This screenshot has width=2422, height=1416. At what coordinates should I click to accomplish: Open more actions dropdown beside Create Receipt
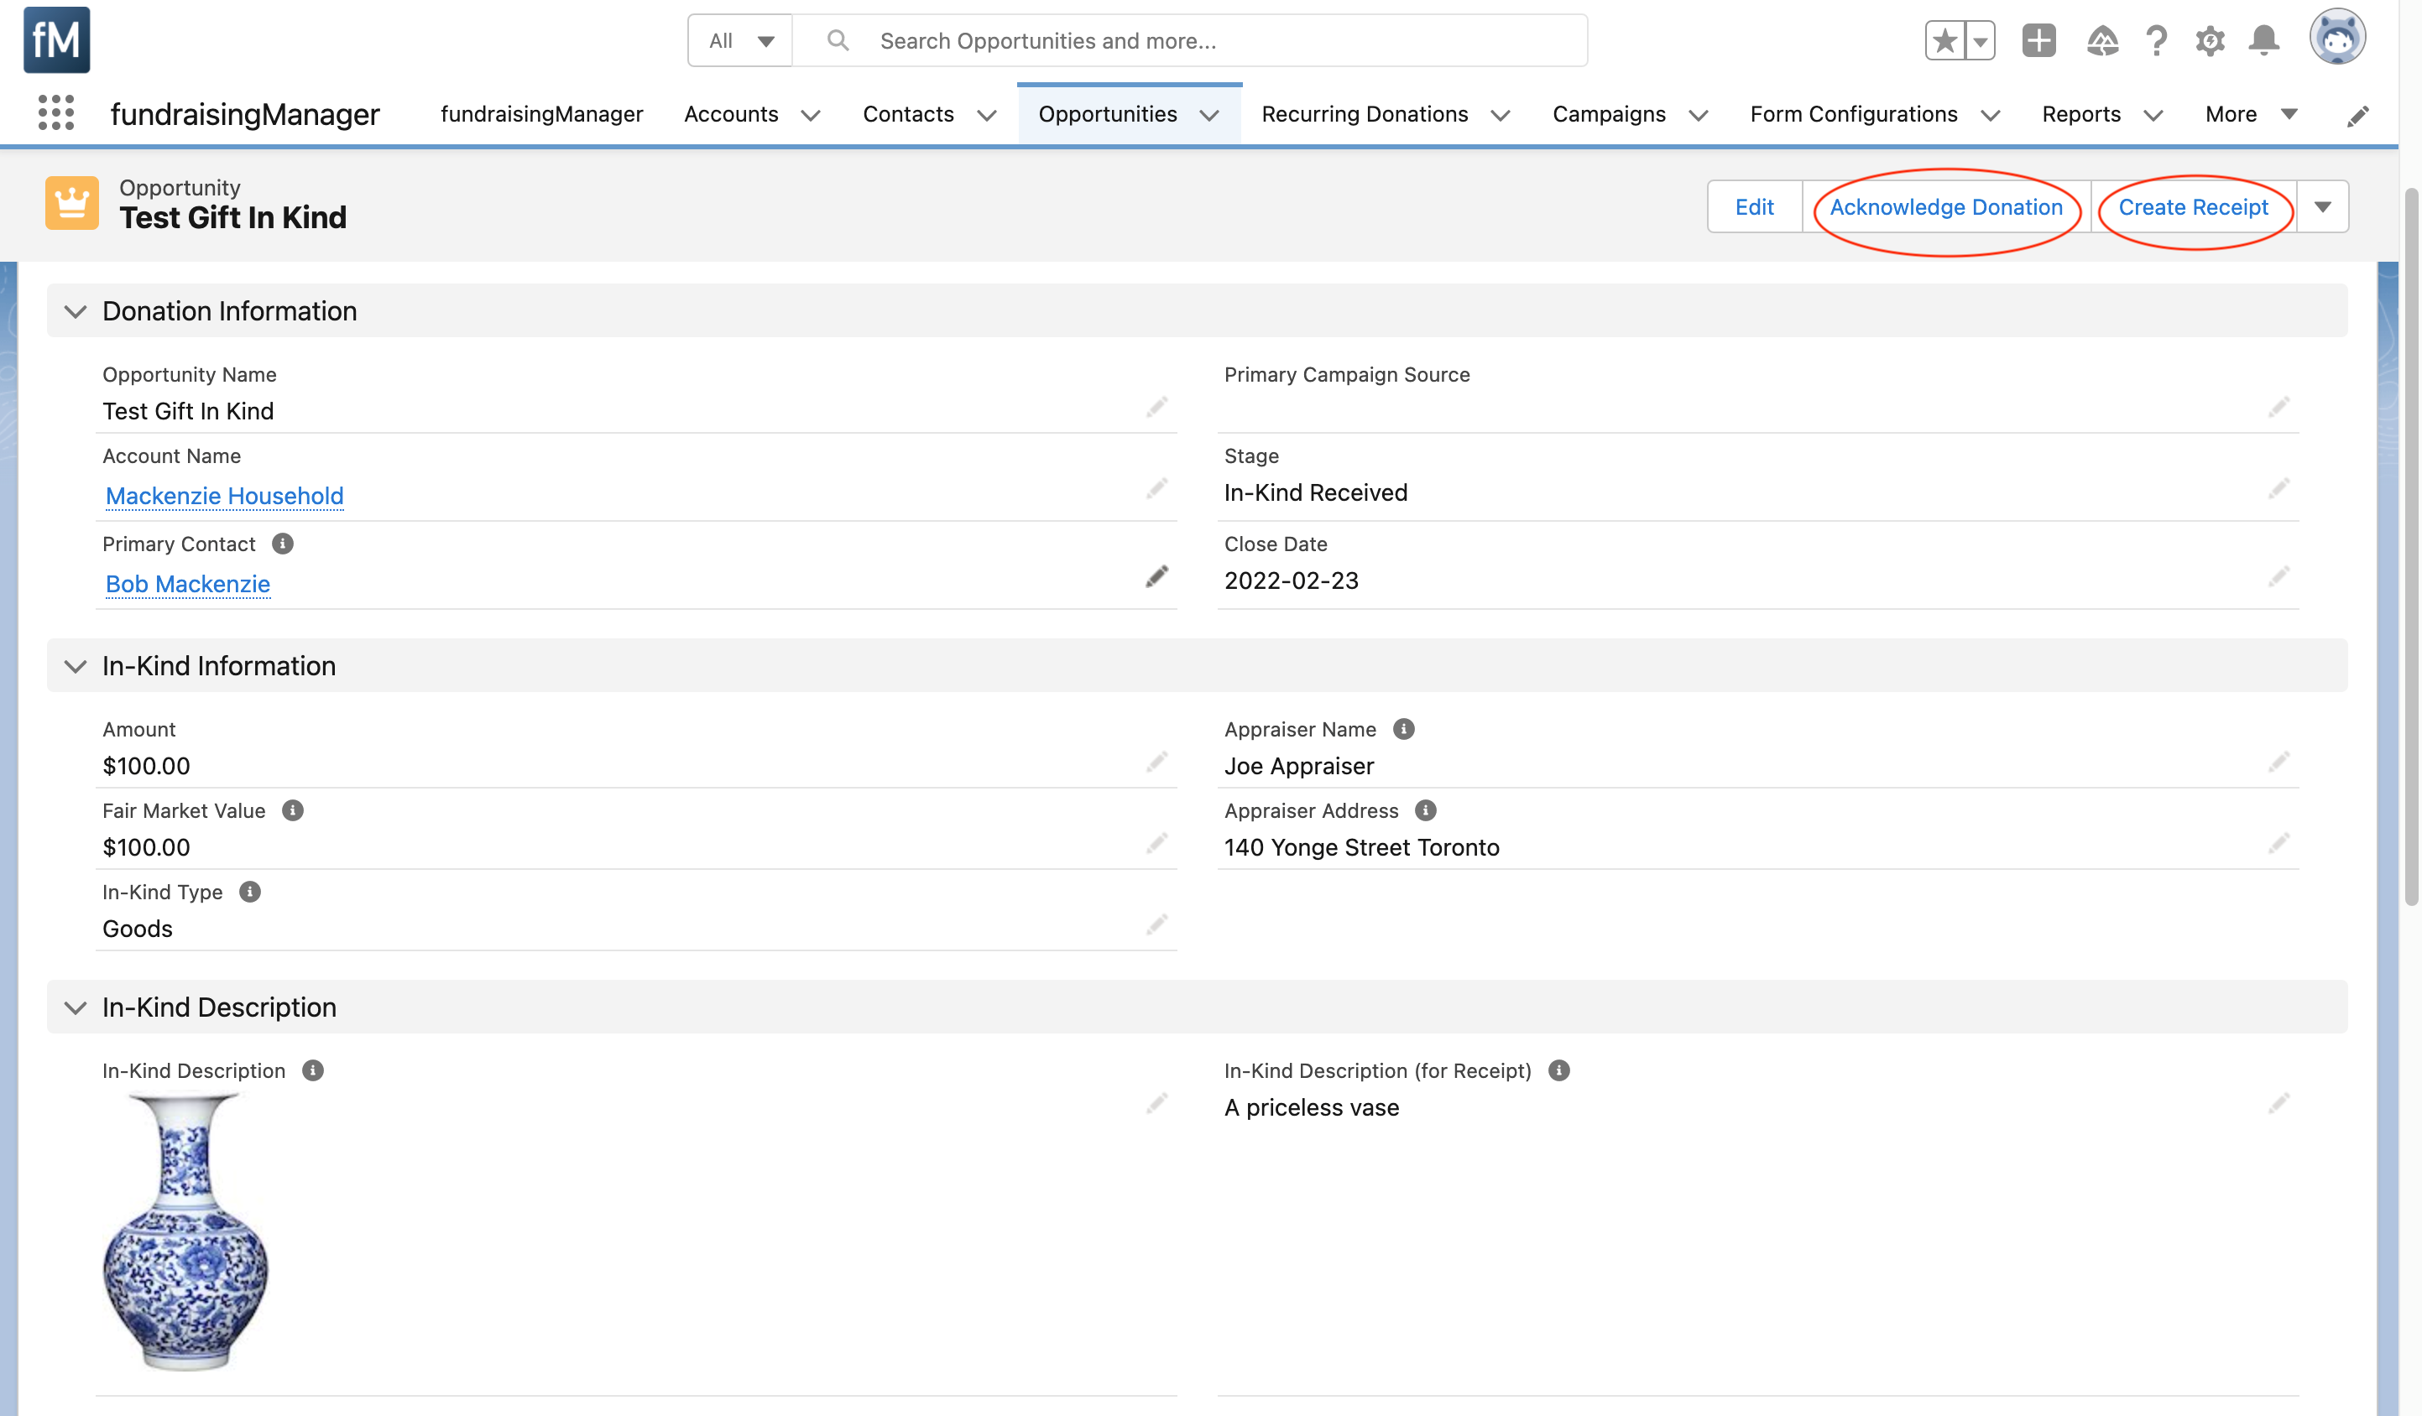pyautogui.click(x=2322, y=206)
